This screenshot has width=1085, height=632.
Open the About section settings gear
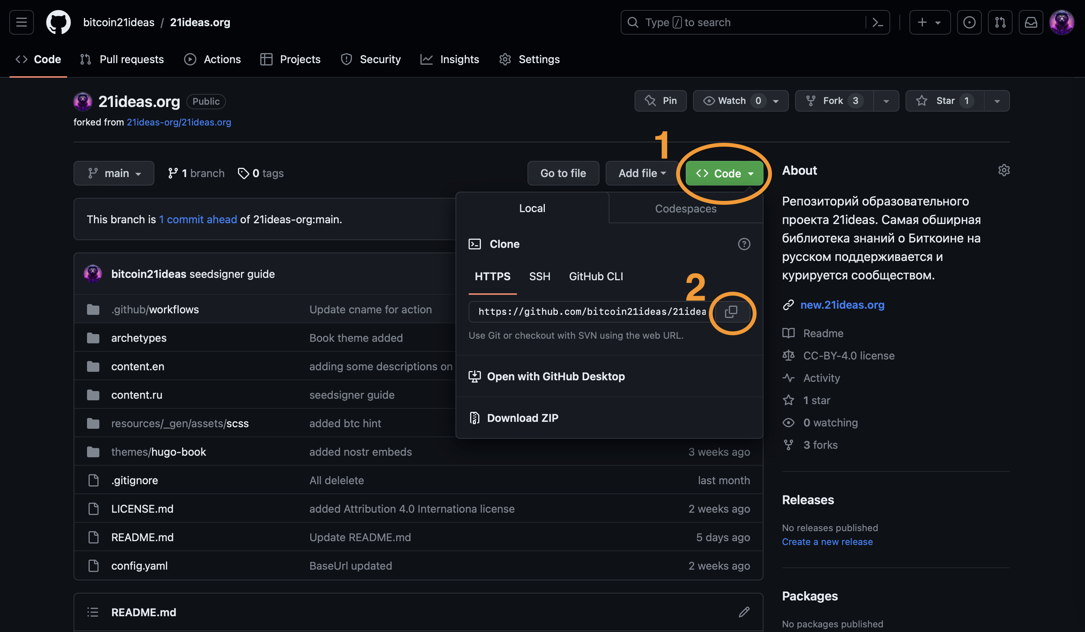(x=1003, y=171)
